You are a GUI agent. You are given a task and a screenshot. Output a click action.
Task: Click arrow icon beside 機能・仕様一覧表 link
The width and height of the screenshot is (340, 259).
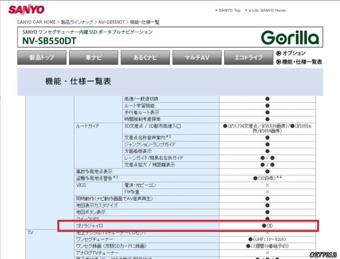tap(278, 62)
